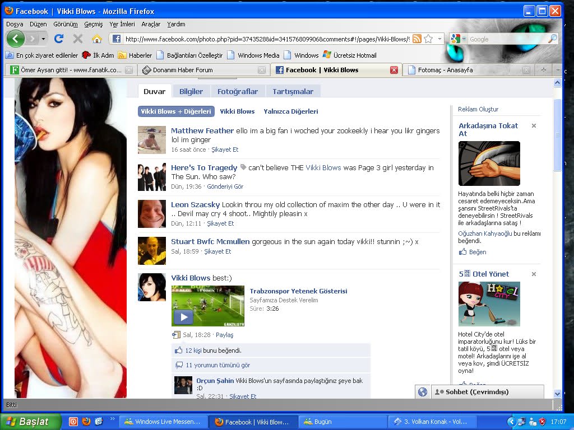Click the Paylaş link under video
Viewport: 574px width, 430px height.
coord(224,335)
